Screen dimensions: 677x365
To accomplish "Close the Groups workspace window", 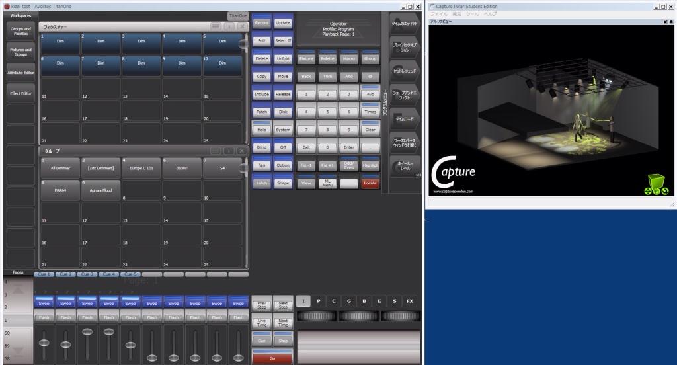I will pos(242,151).
